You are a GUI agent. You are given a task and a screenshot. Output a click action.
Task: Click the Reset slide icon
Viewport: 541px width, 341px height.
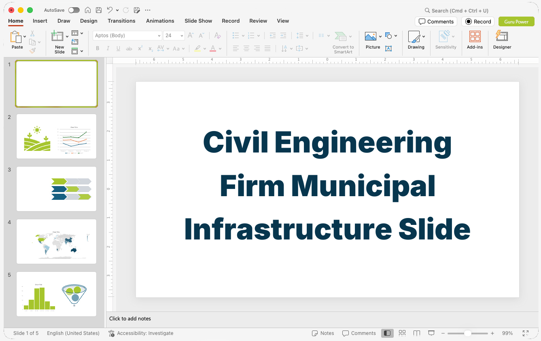(75, 42)
